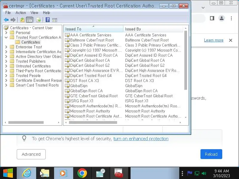Select Certificates - Current User root node
Viewport: 239px width, 179px height.
pyautogui.click(x=31, y=28)
